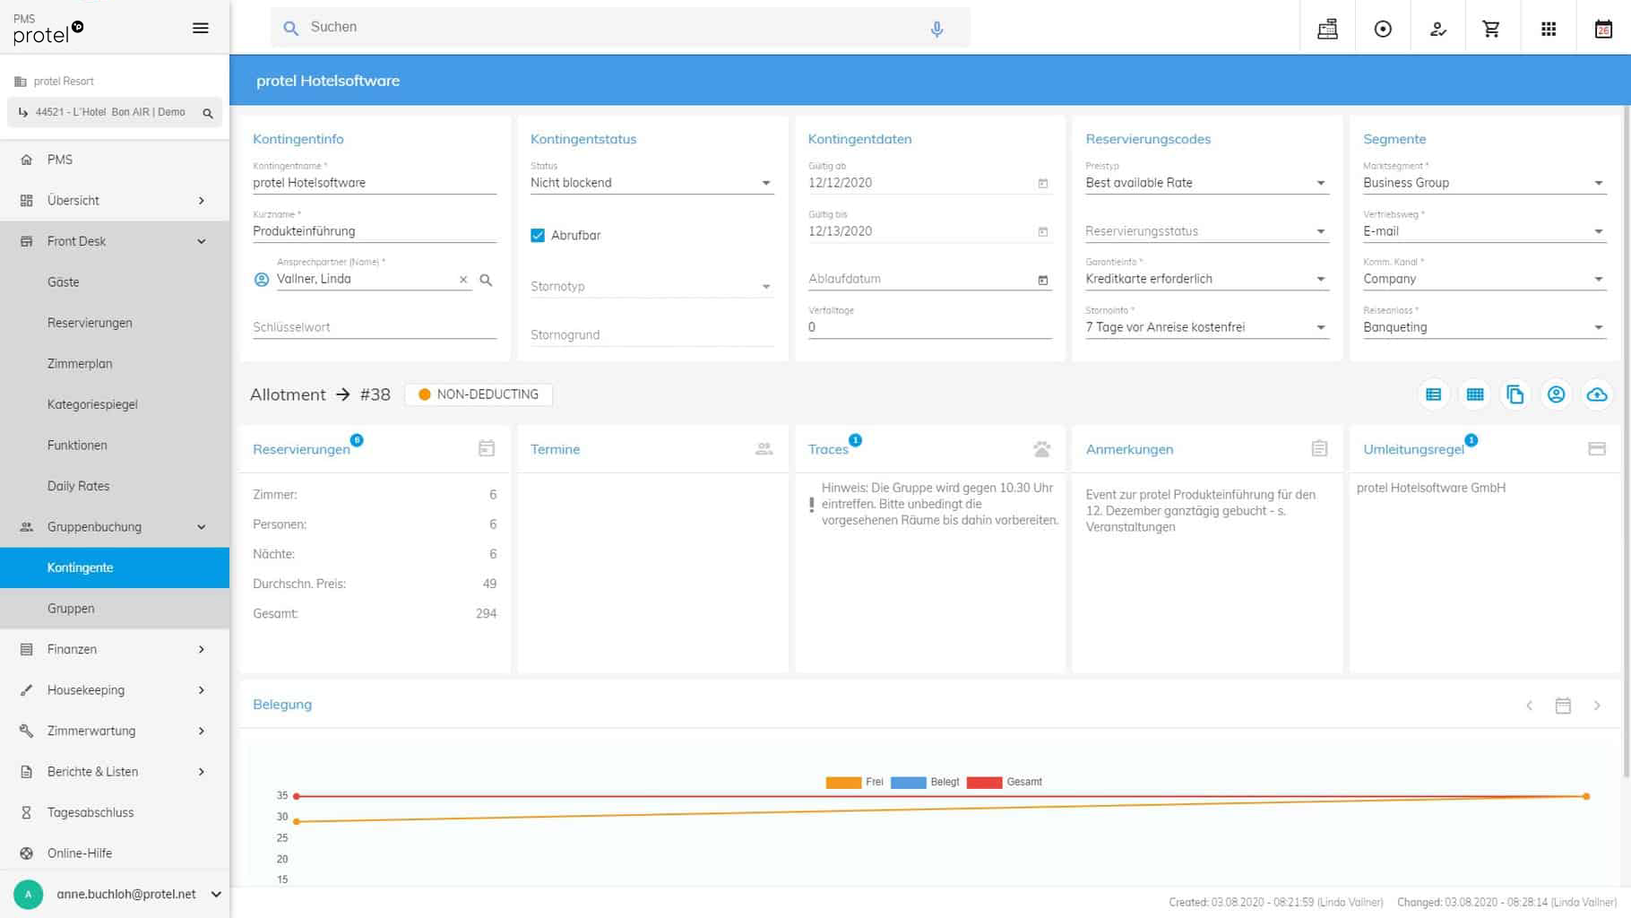This screenshot has width=1631, height=918.
Task: Click the Traces paw icon
Action: 1041,448
